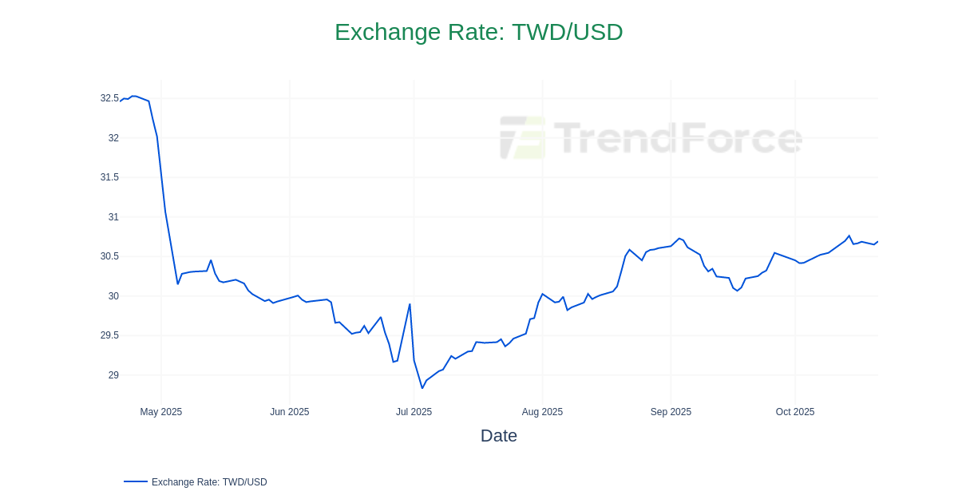Click the 29 y-axis tick label
The image size is (958, 503).
coord(113,375)
